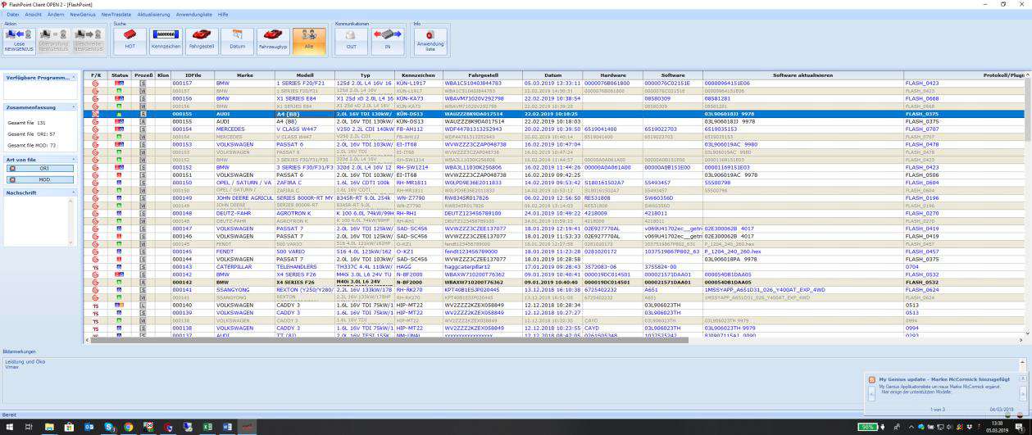Open the OUT communication icon
Screen dimensions: 1032x435
351,40
